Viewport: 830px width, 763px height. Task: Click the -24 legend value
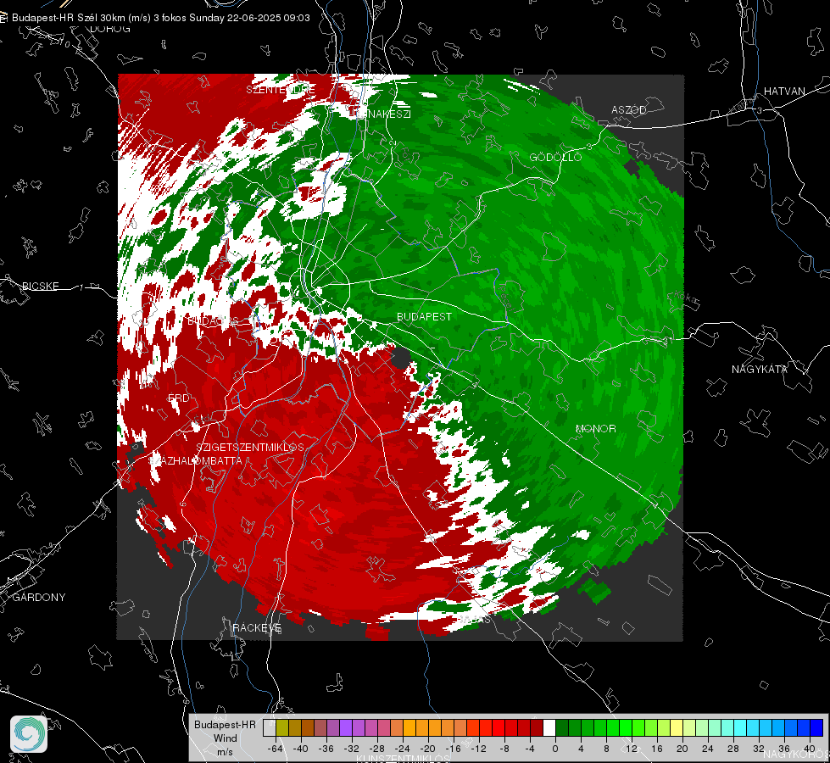tap(403, 749)
